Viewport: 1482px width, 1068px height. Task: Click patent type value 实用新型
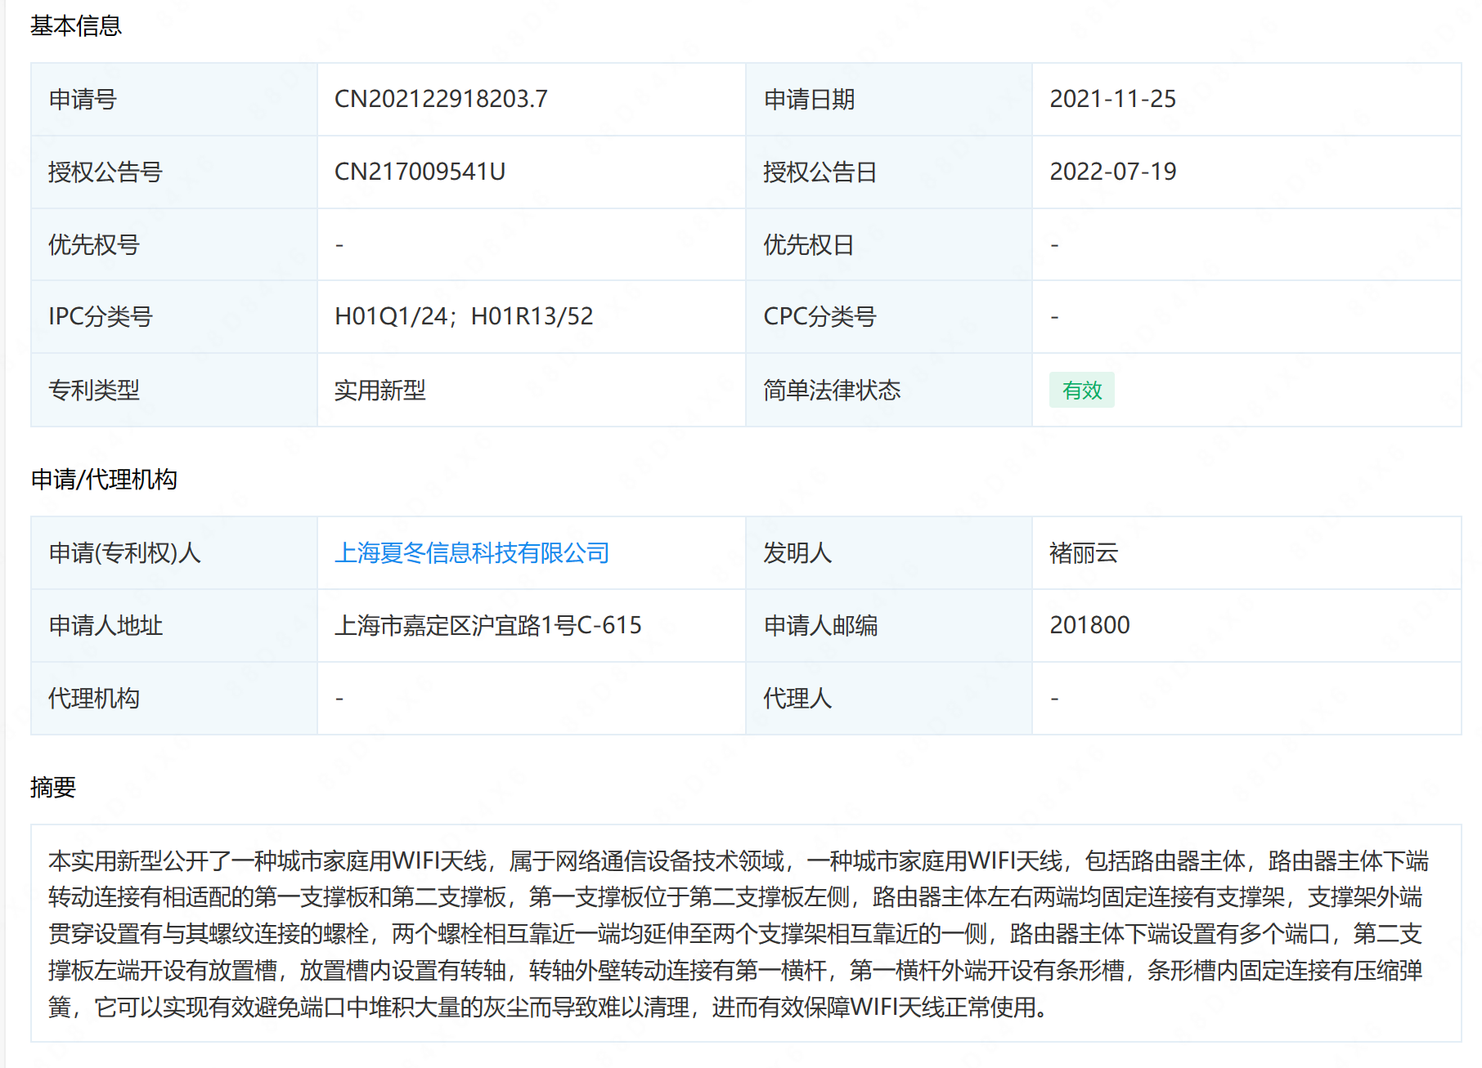(379, 391)
